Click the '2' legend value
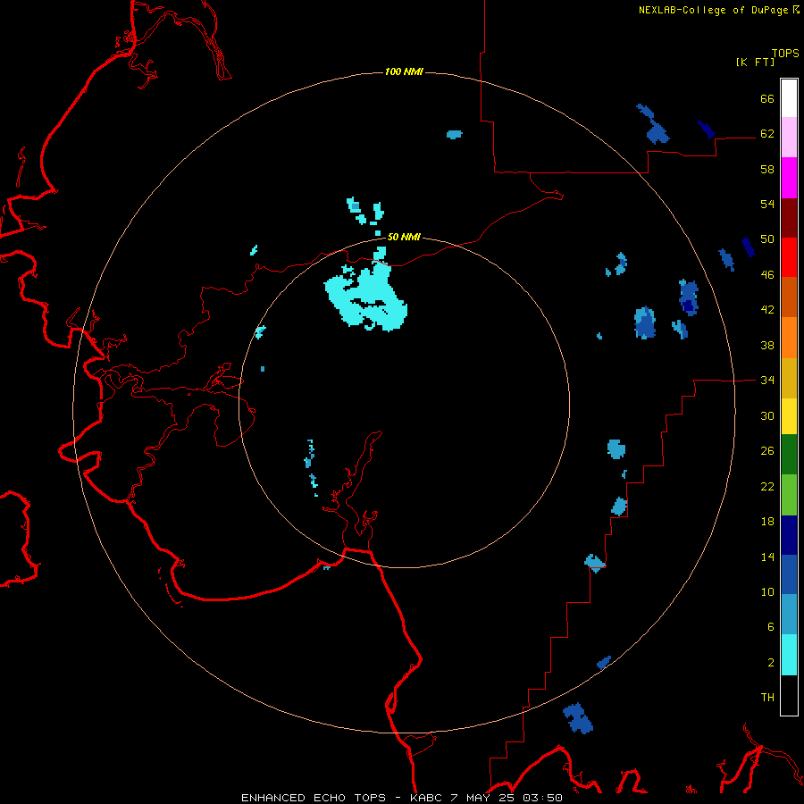The height and width of the screenshot is (804, 804). coord(771,663)
